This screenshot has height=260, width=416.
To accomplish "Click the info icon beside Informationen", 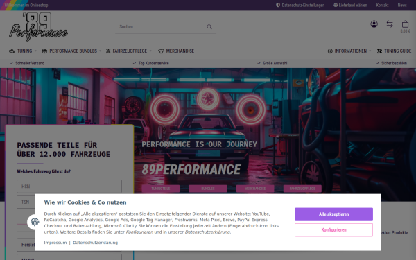I will coord(330,51).
